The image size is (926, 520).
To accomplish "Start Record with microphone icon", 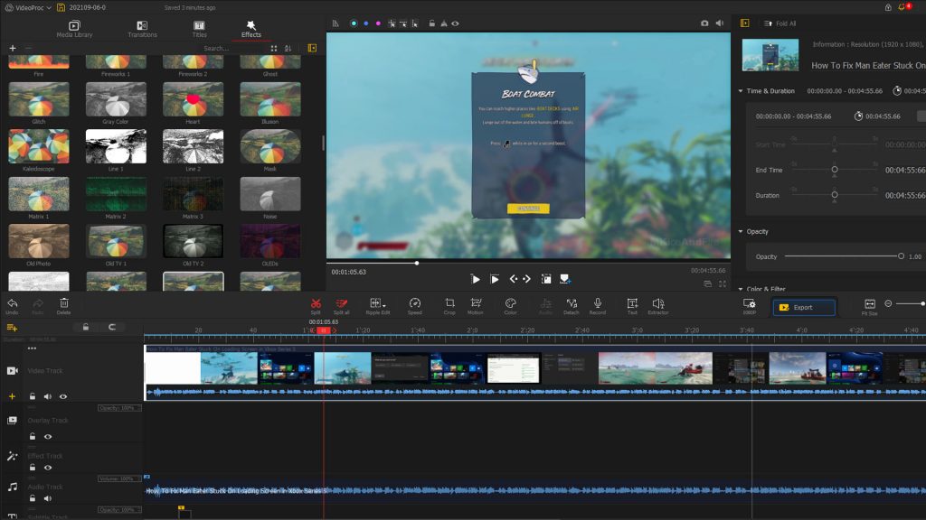I will point(598,306).
